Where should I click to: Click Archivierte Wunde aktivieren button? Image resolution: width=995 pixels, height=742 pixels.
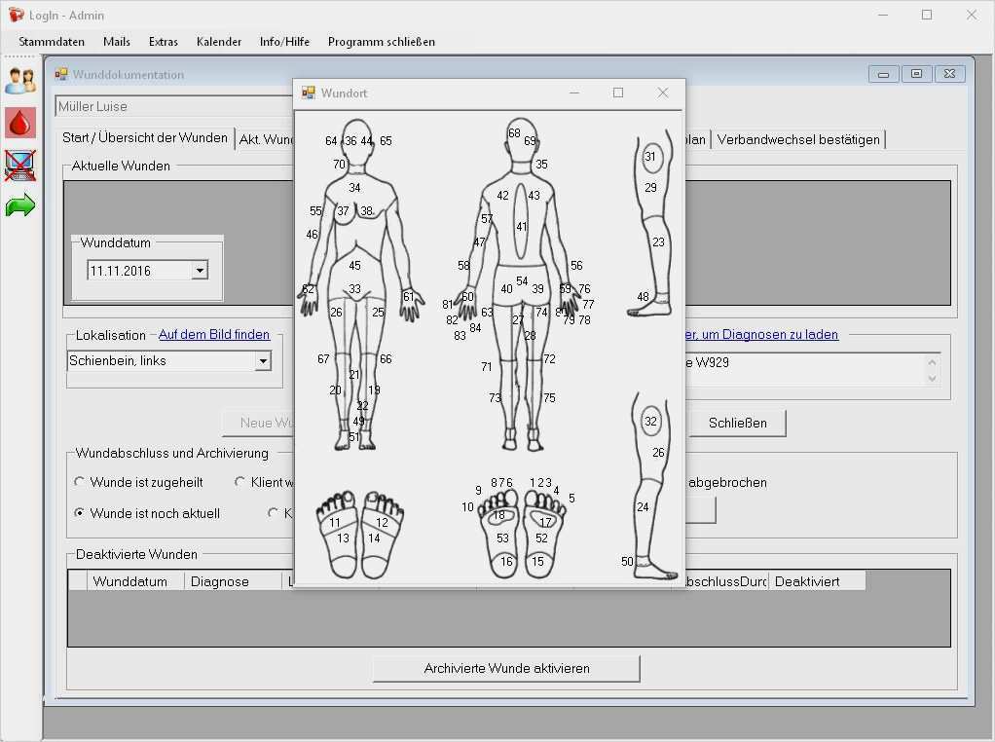pos(506,668)
